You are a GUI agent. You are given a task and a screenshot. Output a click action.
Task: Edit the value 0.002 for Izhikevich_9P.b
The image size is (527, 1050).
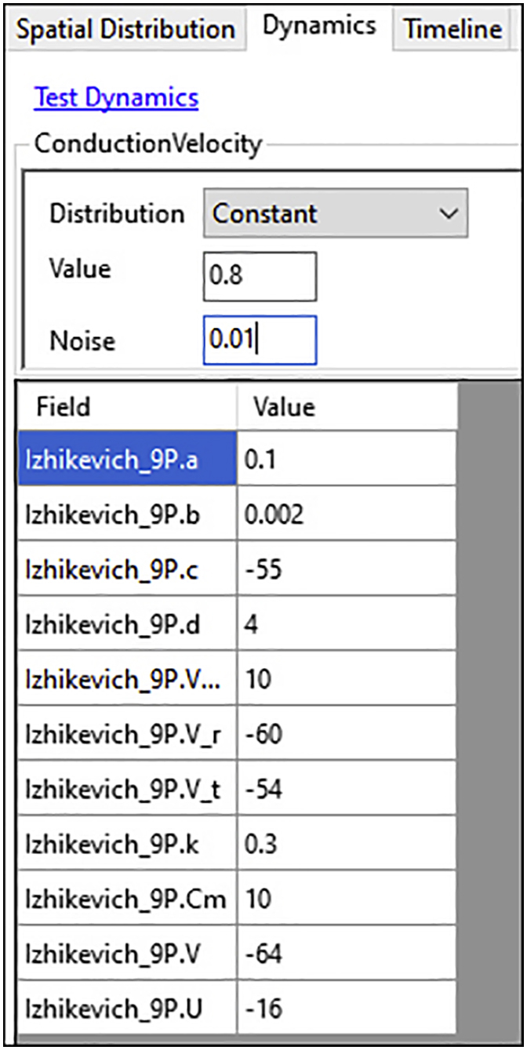[346, 514]
